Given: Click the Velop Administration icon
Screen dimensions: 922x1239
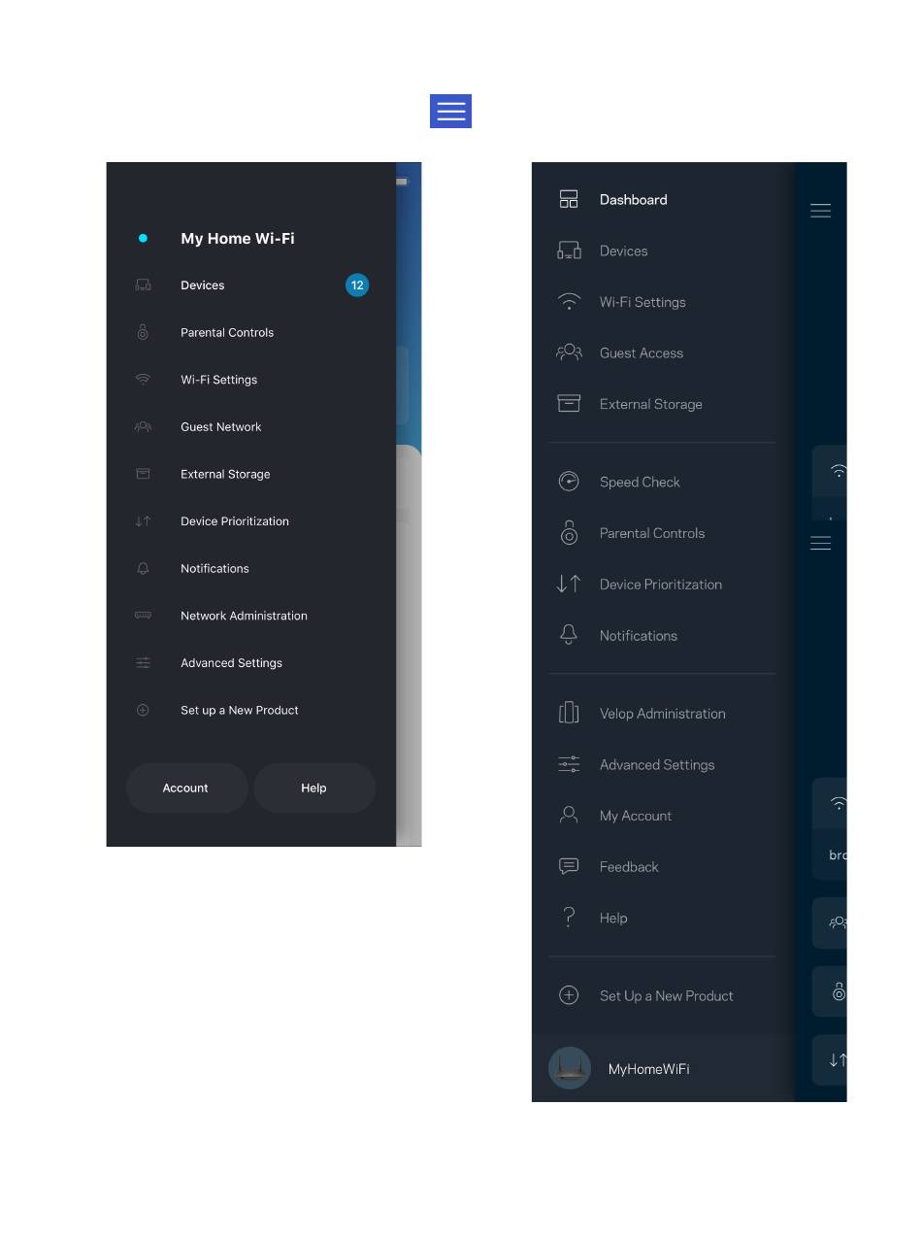Looking at the screenshot, I should [x=569, y=713].
